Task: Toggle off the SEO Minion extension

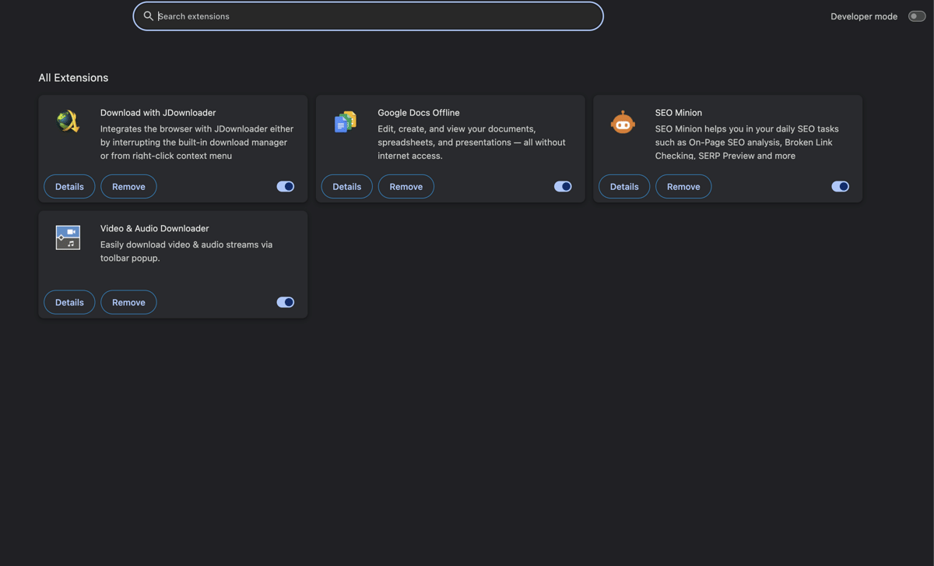Action: (840, 187)
